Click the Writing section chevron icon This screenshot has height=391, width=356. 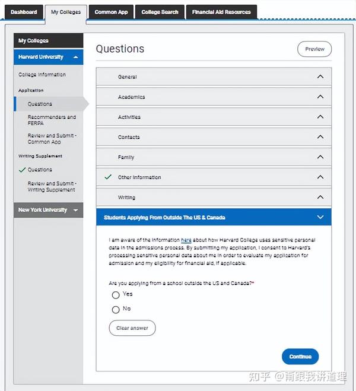pos(320,197)
